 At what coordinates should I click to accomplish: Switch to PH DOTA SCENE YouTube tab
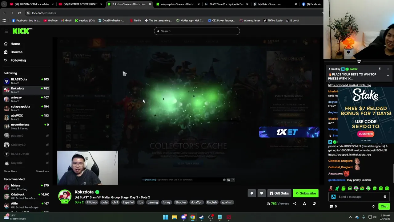(32, 4)
